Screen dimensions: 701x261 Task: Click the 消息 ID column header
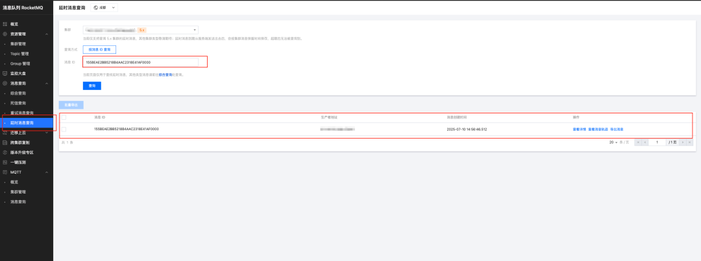pyautogui.click(x=100, y=117)
